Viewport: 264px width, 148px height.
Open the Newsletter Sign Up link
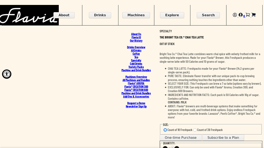[x=136, y=107]
